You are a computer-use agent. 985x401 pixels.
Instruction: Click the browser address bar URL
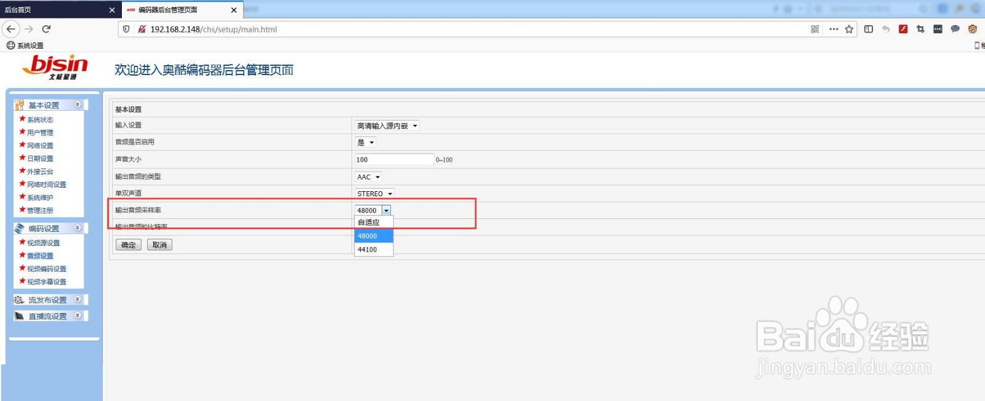214,29
